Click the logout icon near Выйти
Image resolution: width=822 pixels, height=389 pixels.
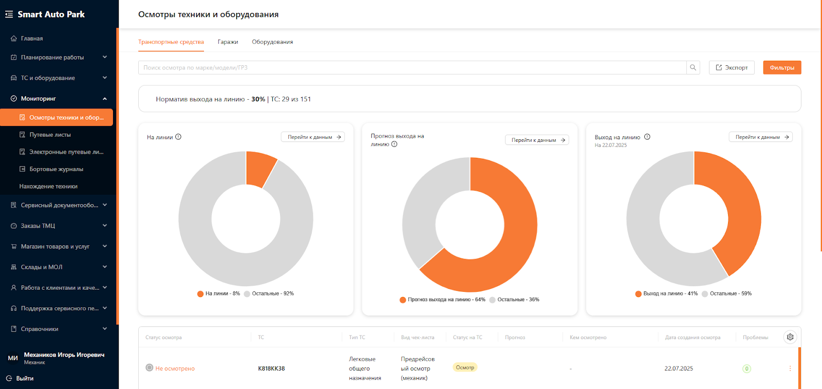pyautogui.click(x=9, y=378)
